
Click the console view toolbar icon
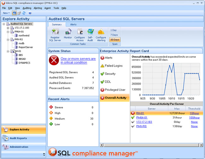(14, 13)
